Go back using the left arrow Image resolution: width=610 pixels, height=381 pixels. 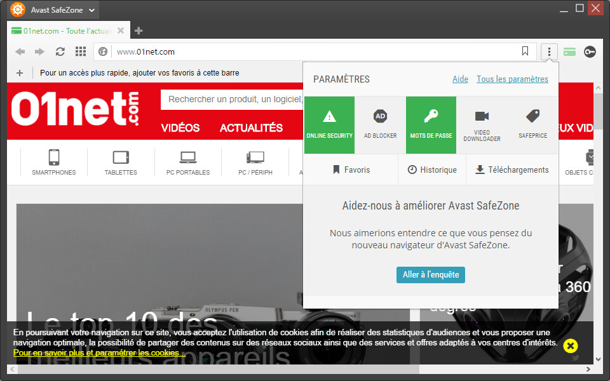pos(20,51)
